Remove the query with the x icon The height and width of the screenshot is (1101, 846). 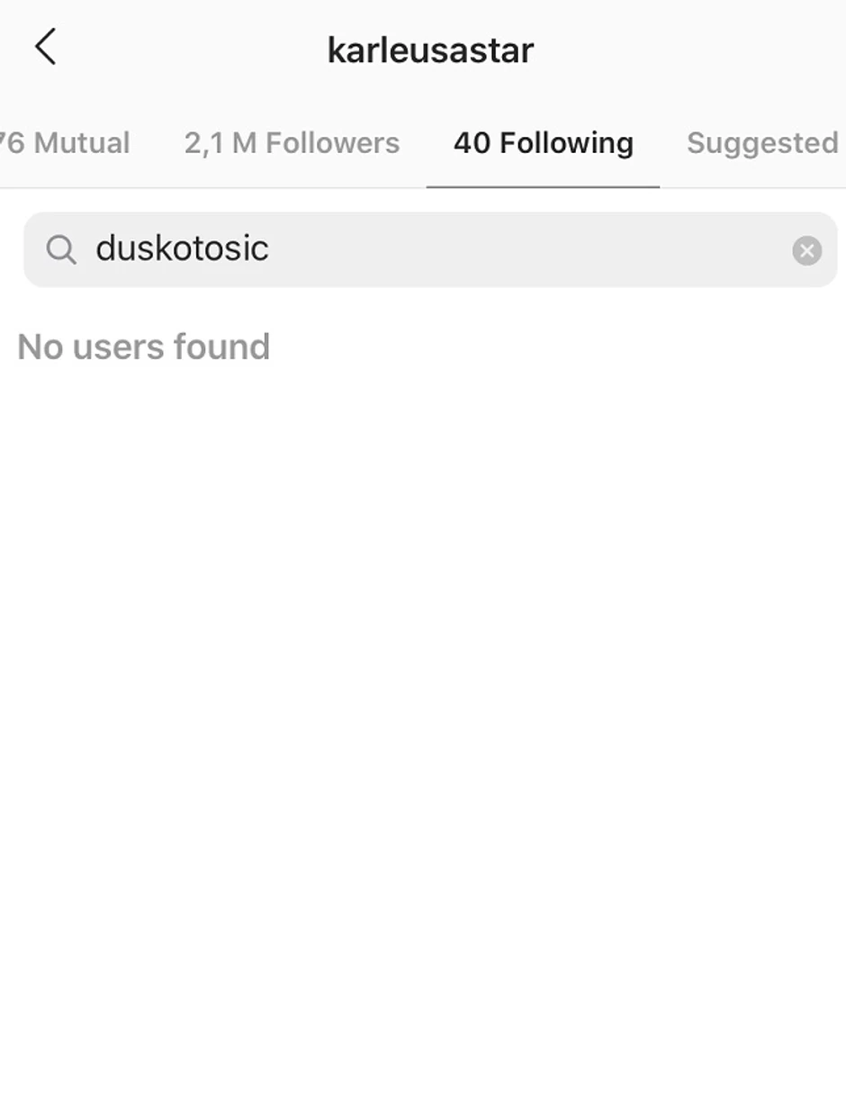(x=806, y=250)
